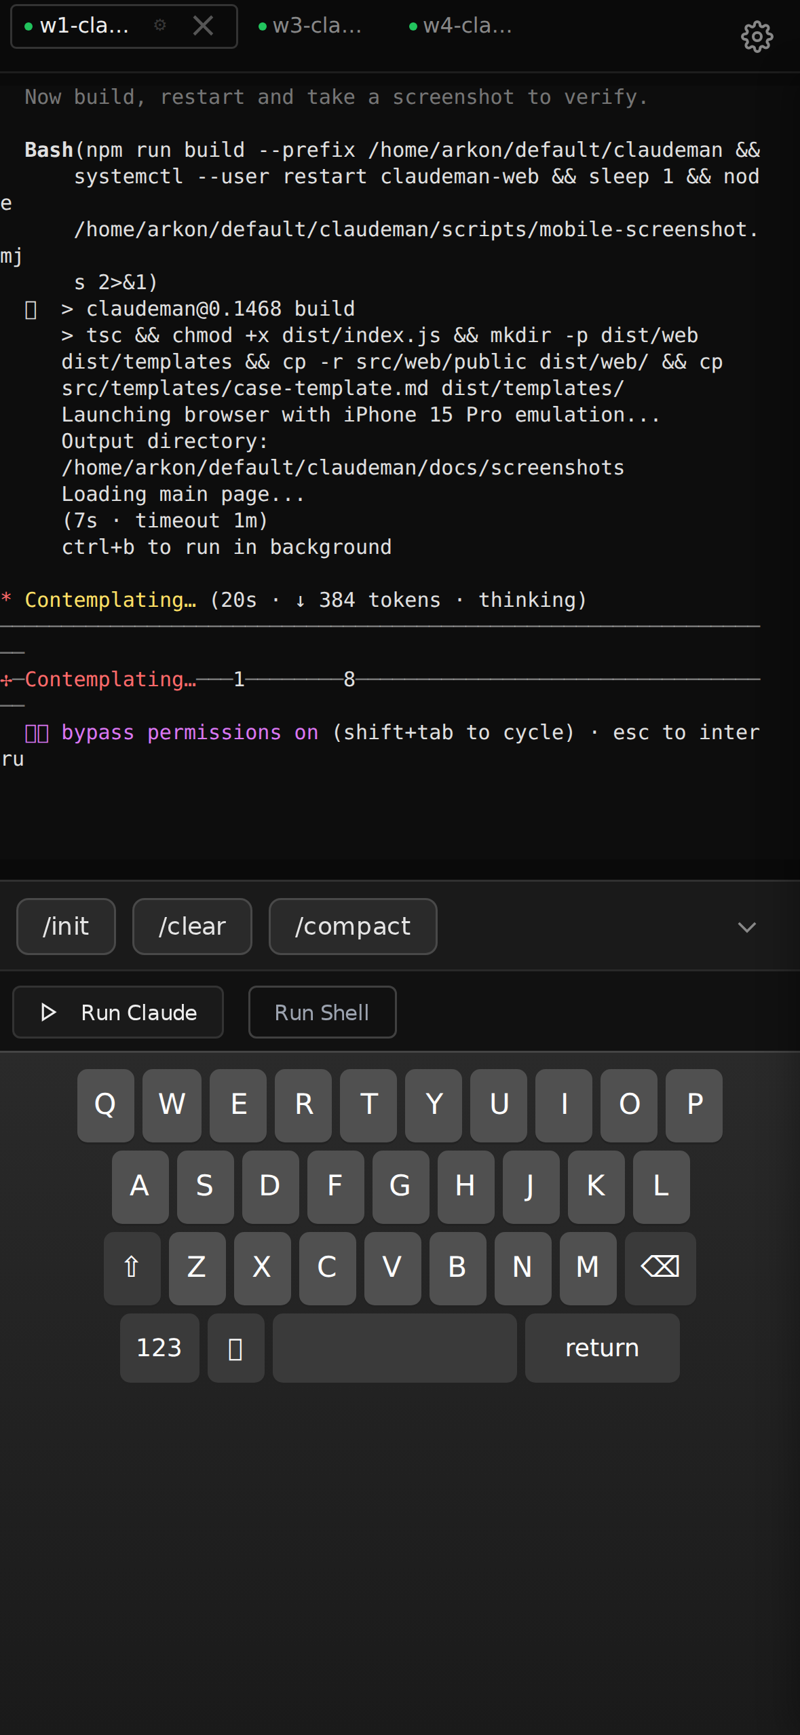Tap the /compact command button
The width and height of the screenshot is (800, 1735).
click(353, 927)
